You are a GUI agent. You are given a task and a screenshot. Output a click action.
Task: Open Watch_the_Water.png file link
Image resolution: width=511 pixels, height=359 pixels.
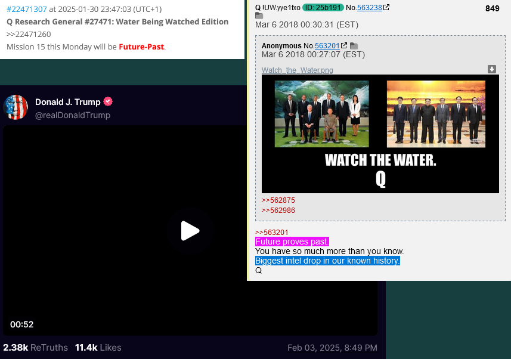(x=297, y=70)
